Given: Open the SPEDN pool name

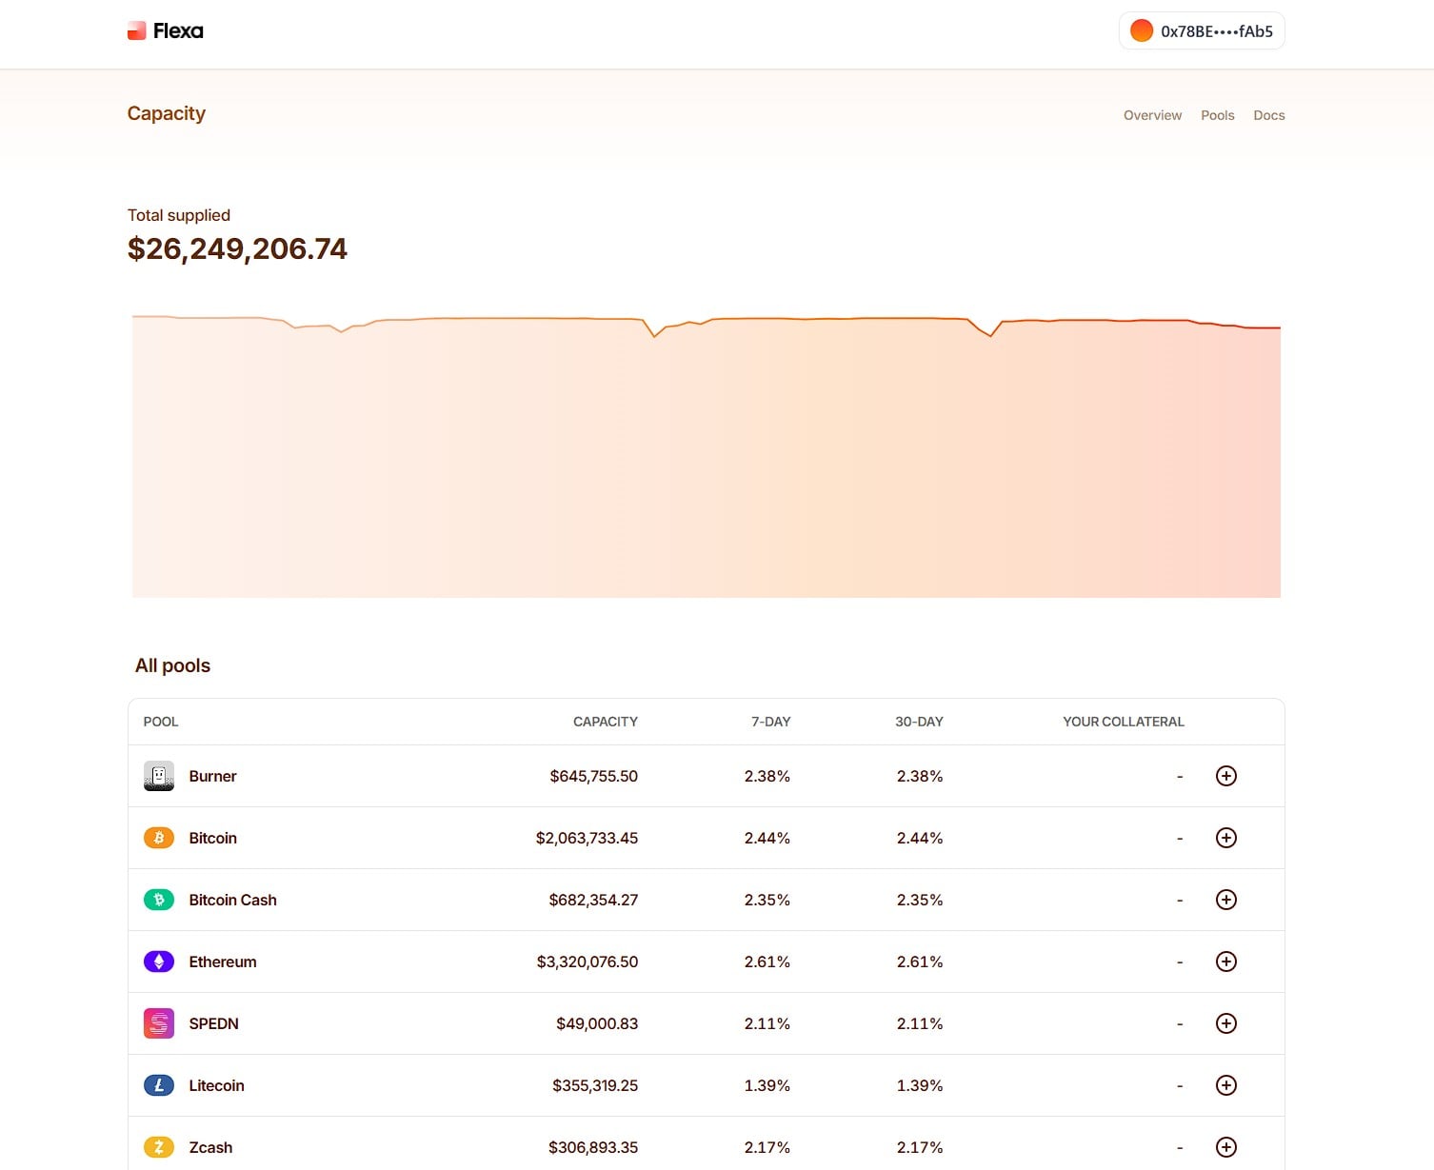Looking at the screenshot, I should [213, 1023].
